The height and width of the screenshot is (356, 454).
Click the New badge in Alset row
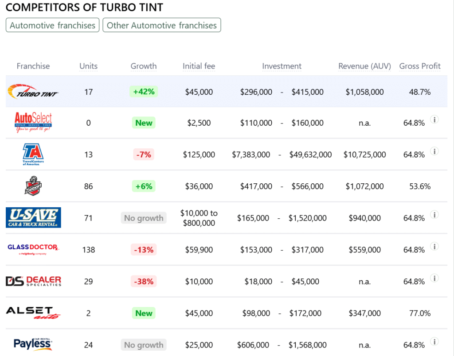144,313
